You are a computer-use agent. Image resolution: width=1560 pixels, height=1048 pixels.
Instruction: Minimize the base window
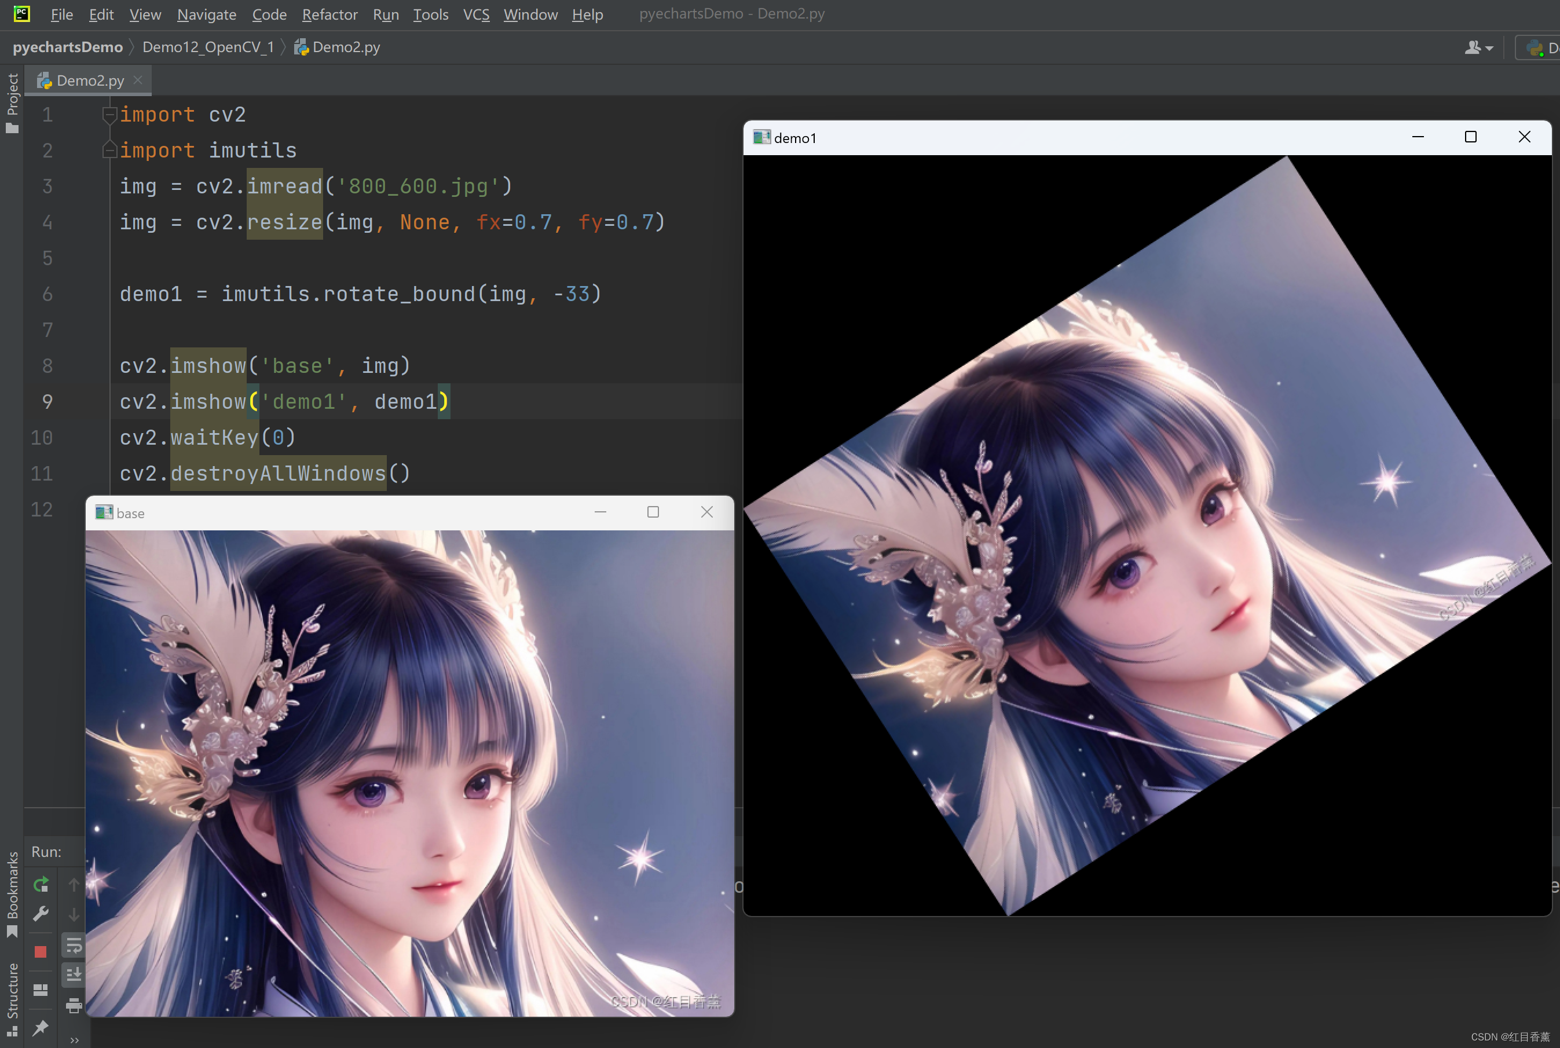pyautogui.click(x=600, y=512)
